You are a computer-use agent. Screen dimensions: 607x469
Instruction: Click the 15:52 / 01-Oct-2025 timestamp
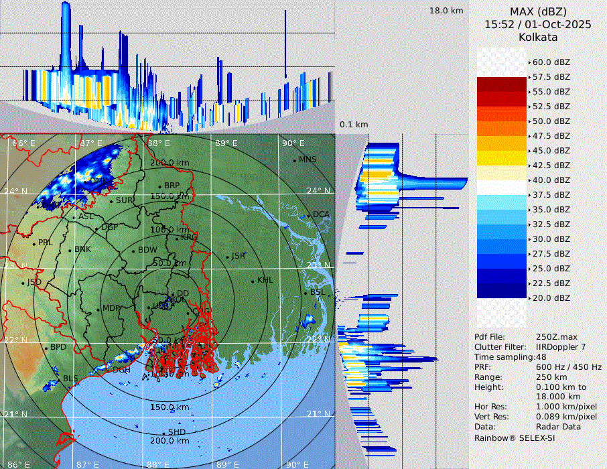(x=538, y=24)
